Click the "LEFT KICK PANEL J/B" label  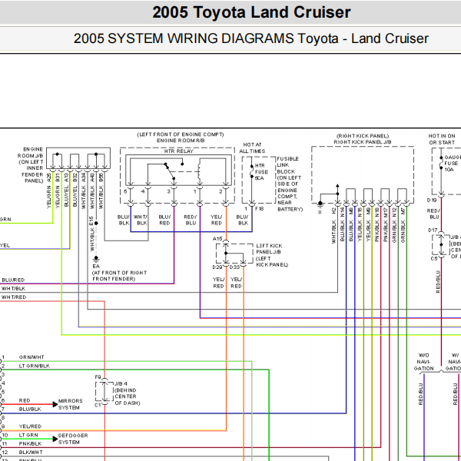[x=269, y=249]
